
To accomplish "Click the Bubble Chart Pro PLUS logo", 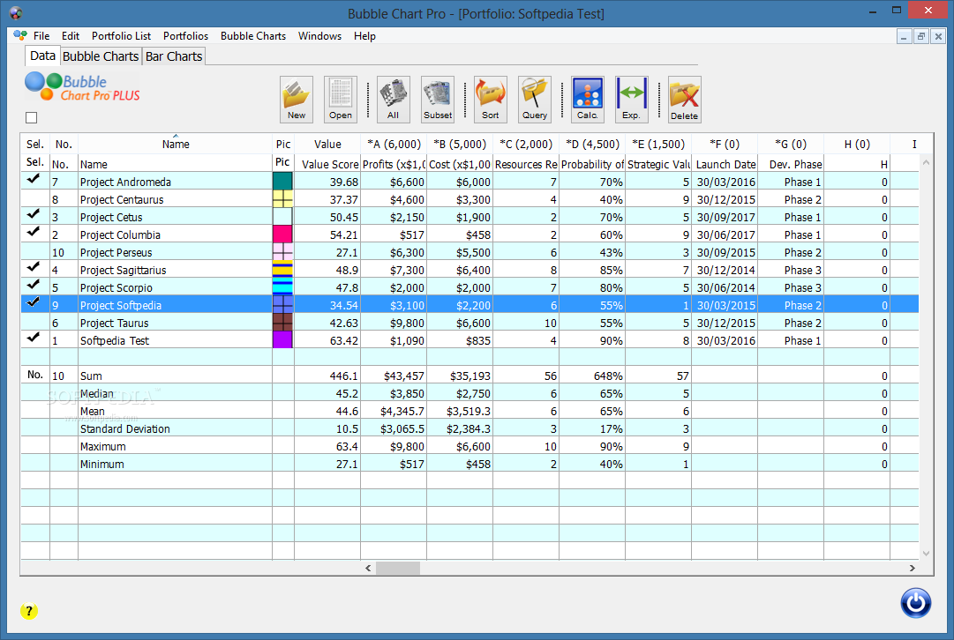I will (x=82, y=87).
